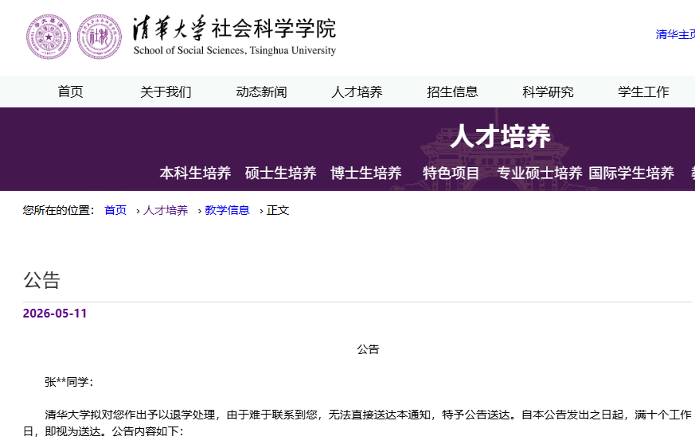Click the 首页 breadcrumb link
This screenshot has width=695, height=448.
[x=115, y=210]
